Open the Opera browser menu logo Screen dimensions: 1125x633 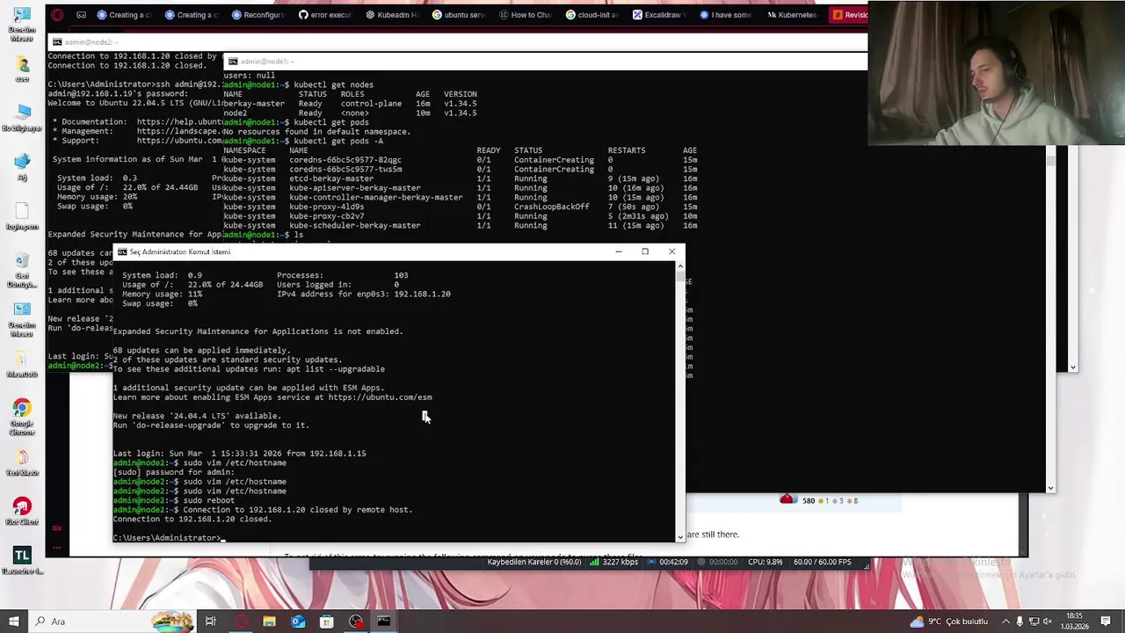tap(57, 15)
